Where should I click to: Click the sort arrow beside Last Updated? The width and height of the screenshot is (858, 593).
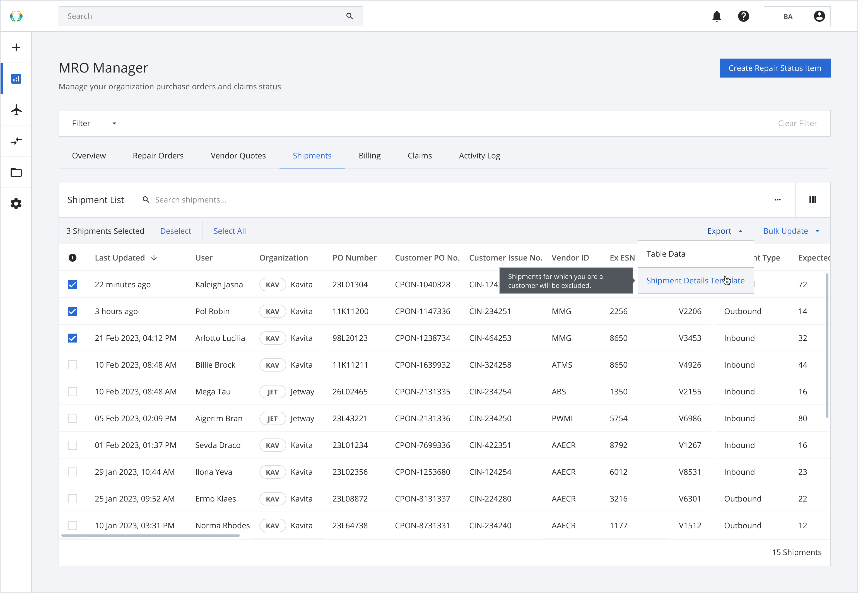154,257
